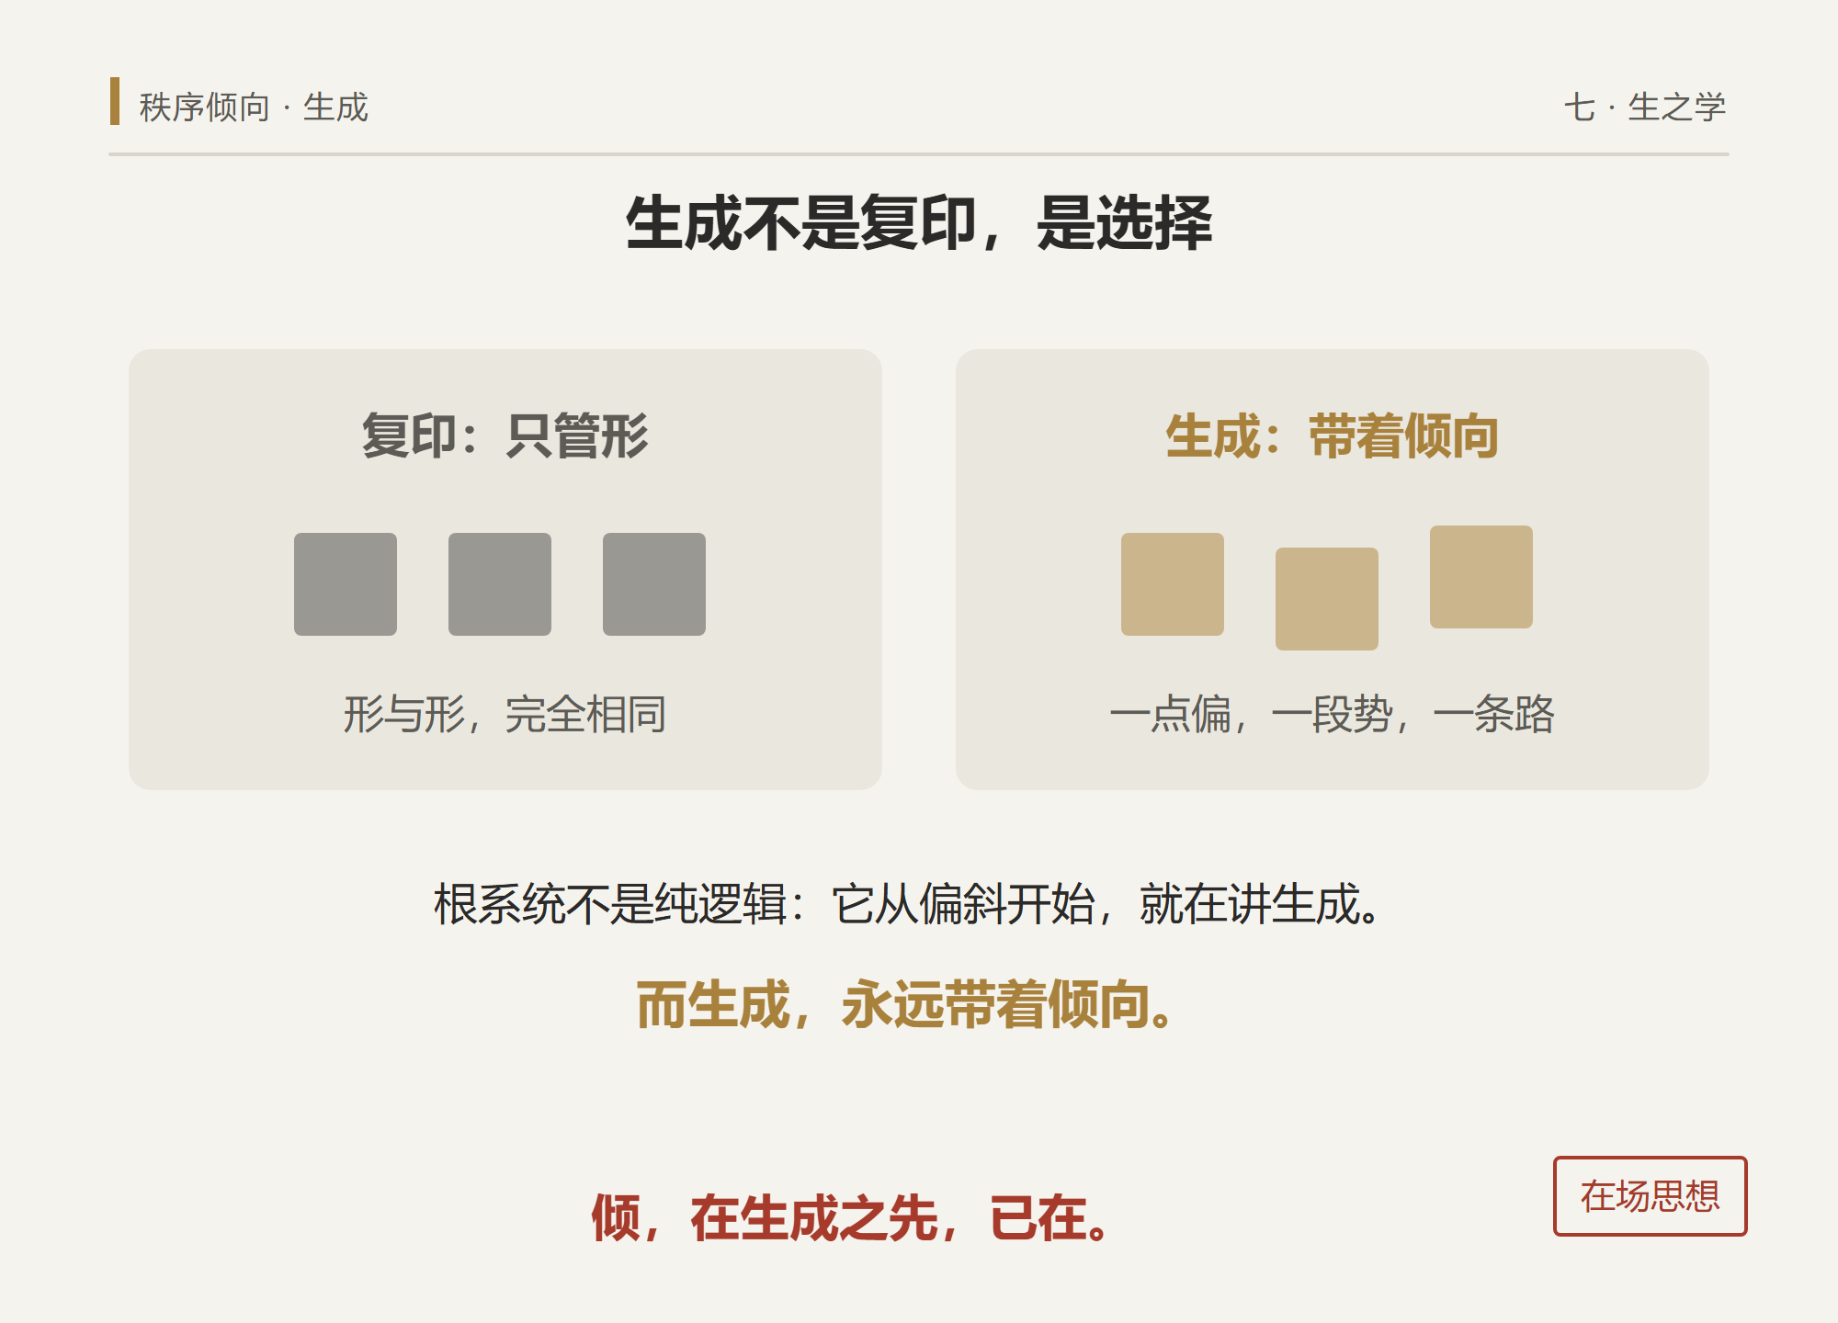Click the caption 一点偏,一段势,一条路
1838x1323 pixels.
point(1333,714)
